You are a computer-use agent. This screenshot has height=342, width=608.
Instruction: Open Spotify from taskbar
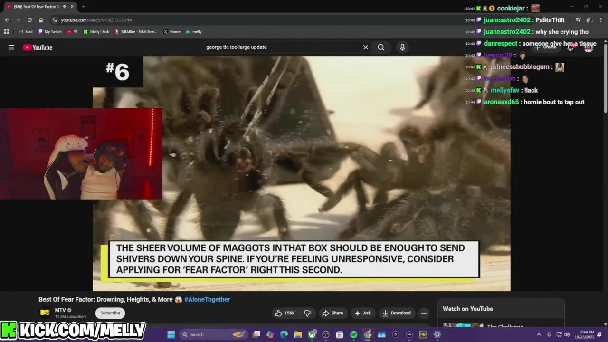(x=353, y=334)
